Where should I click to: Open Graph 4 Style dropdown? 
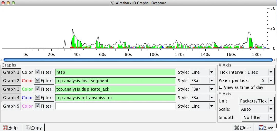pyautogui.click(x=203, y=98)
